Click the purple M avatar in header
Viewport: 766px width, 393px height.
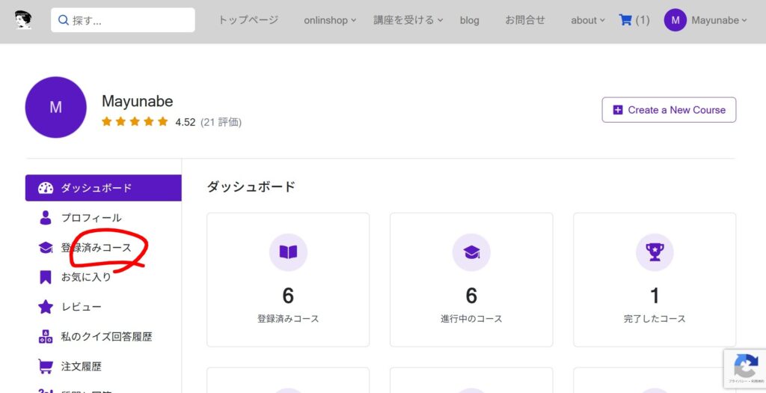(675, 20)
